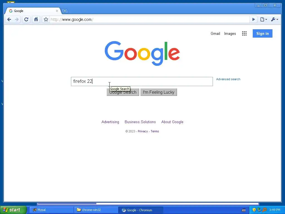This screenshot has height=214, width=285.
Task: Click the address bar URL field
Action: (150, 20)
